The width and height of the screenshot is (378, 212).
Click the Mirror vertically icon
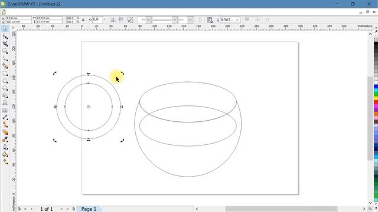tap(121, 20)
